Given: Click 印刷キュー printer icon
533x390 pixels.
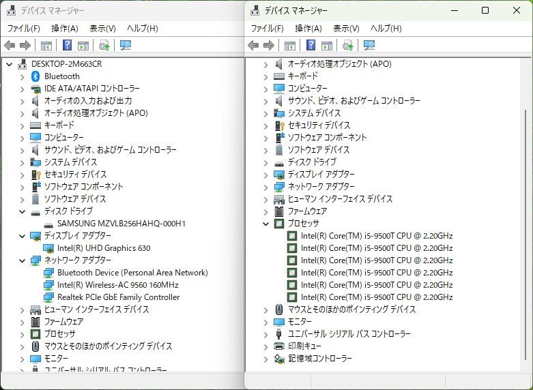Looking at the screenshot, I should 279,346.
